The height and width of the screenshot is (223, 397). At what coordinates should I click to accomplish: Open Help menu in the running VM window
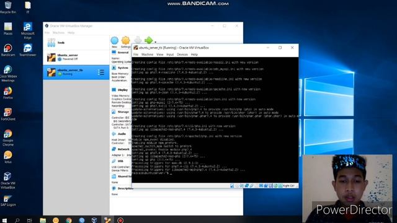(x=194, y=55)
